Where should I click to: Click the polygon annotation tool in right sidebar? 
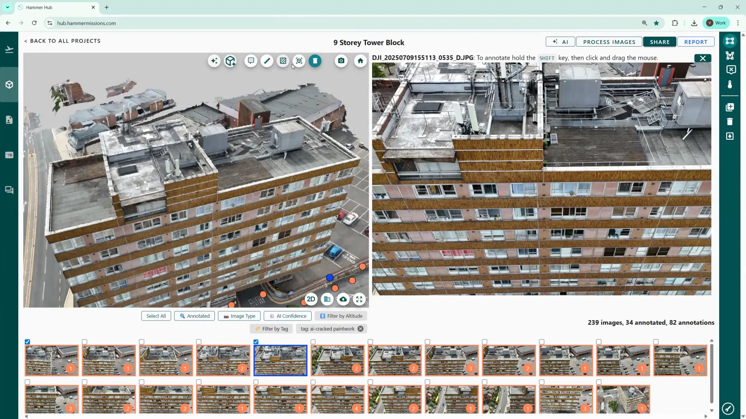(730, 55)
